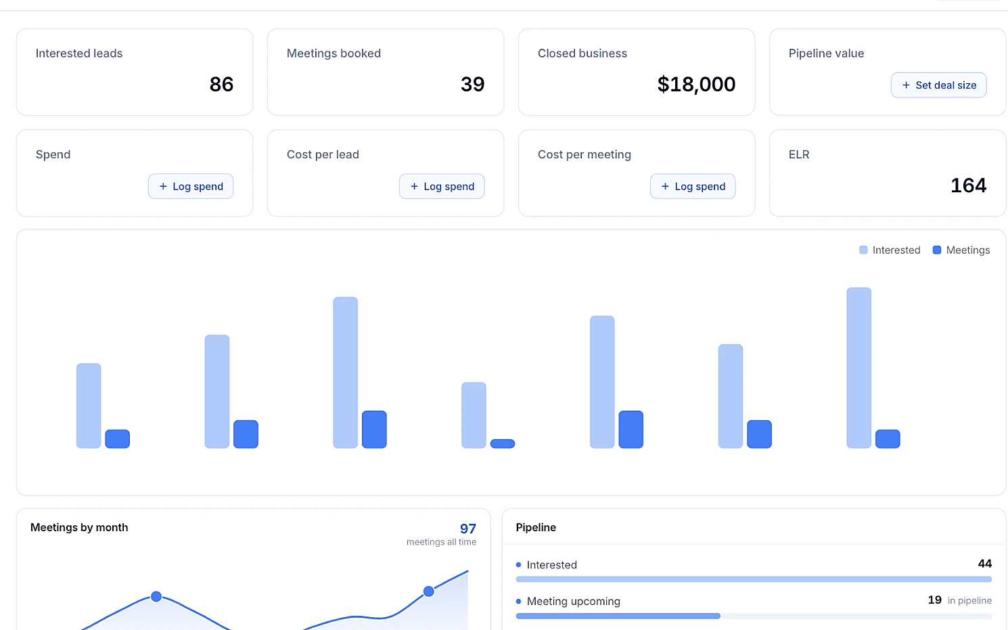
Task: Click the tallest Interested bar in the chart
Action: click(x=859, y=368)
